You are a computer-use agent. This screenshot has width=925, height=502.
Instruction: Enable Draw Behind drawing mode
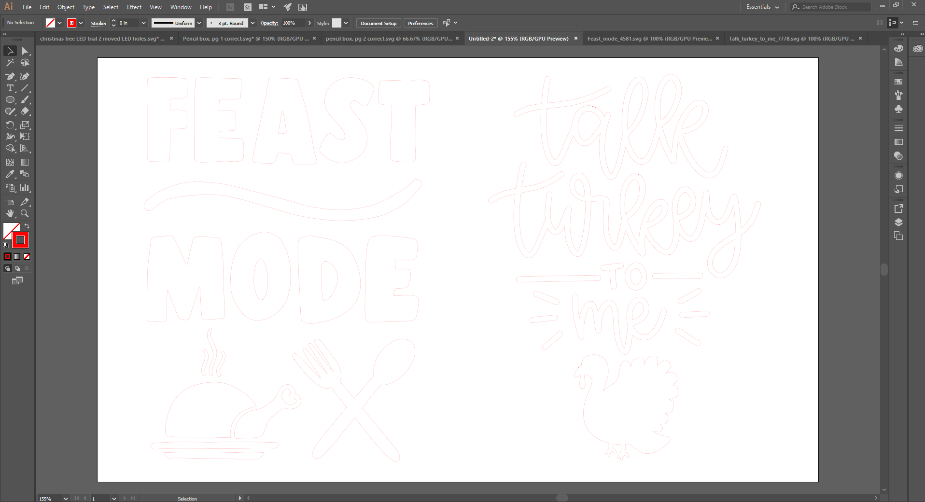17,268
